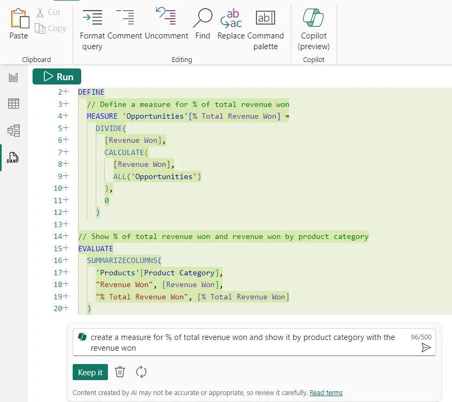Switch to Table view in sidebar

13,104
